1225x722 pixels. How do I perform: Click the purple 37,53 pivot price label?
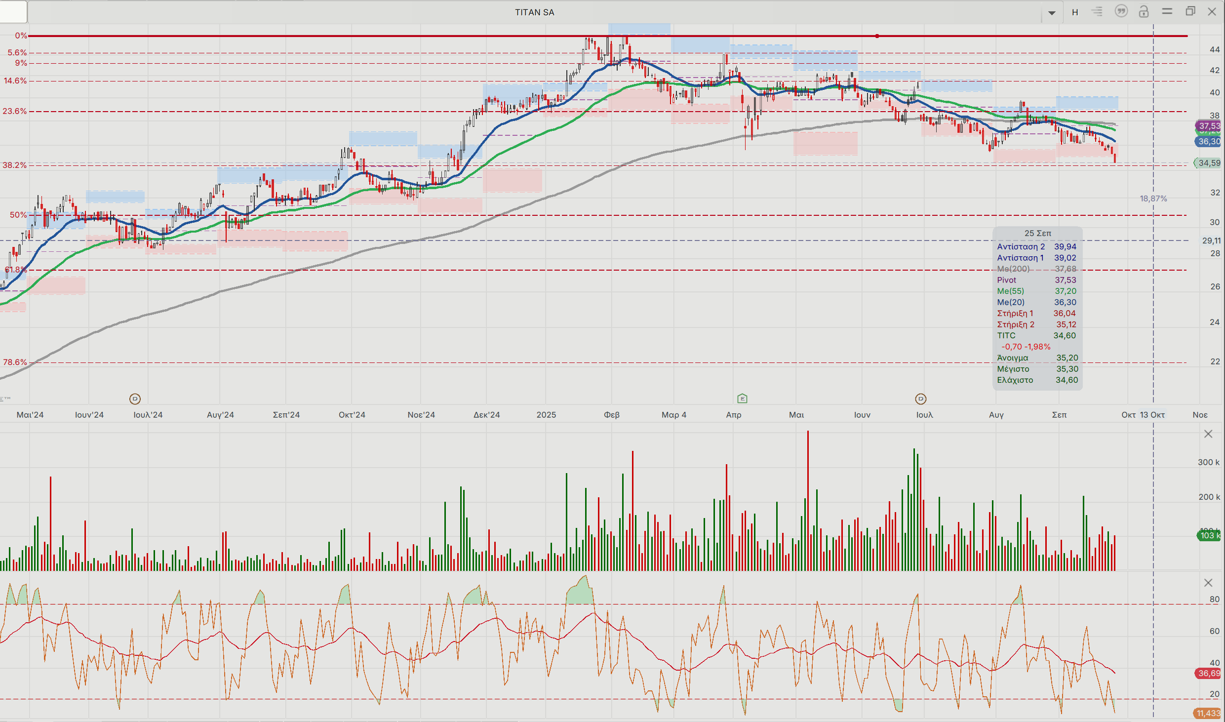pyautogui.click(x=1209, y=126)
